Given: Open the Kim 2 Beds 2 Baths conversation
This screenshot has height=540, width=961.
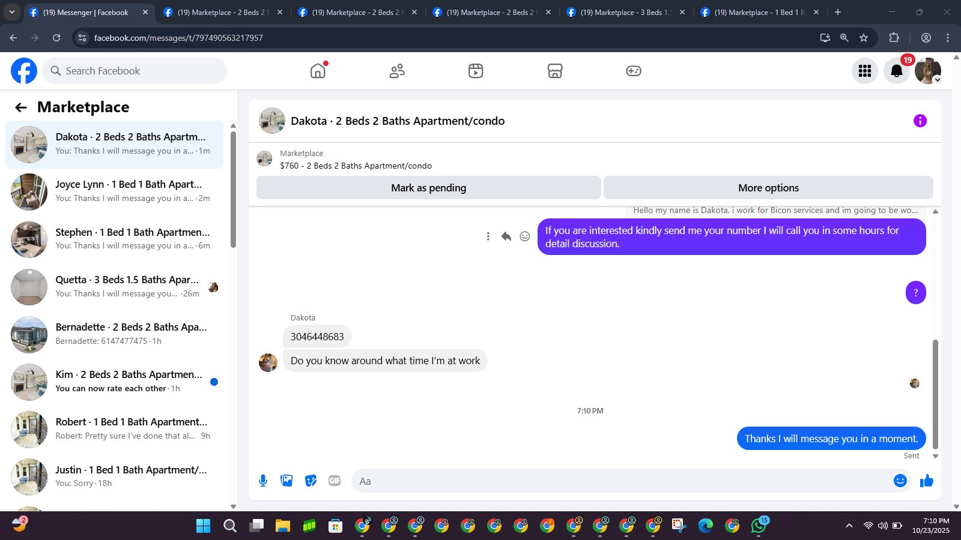Looking at the screenshot, I should point(114,382).
